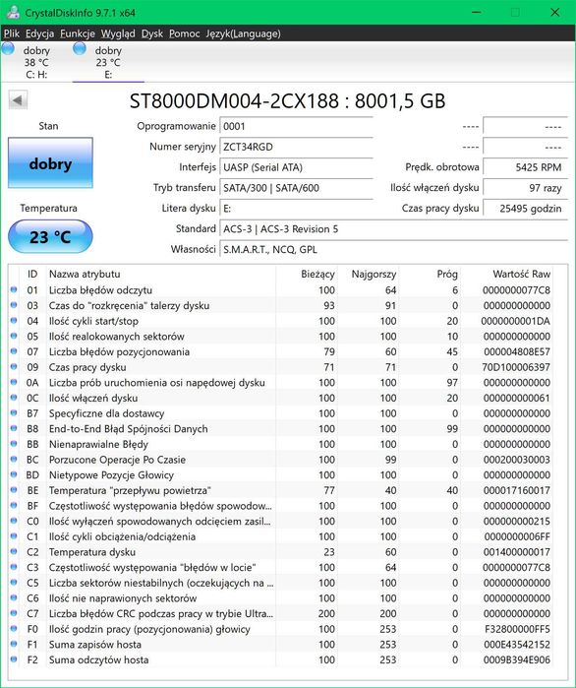The image size is (576, 688).
Task: Select the C: H: disk status orb
Action: (x=8, y=48)
